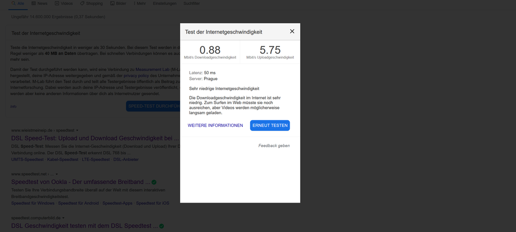
Task: Open Speedtest für iOS sitelink
Action: (153, 203)
